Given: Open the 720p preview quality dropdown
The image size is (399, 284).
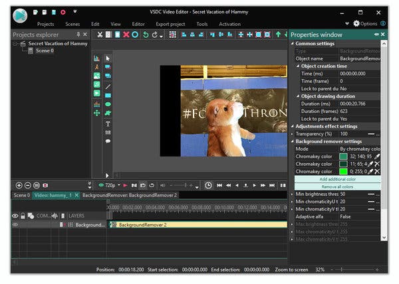Looking at the screenshot, I should (119, 185).
